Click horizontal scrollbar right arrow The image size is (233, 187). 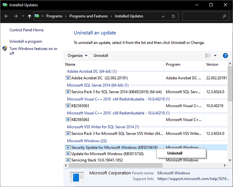[225, 165]
